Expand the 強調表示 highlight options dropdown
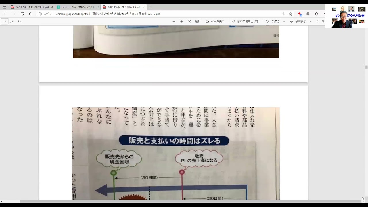 click(311, 22)
